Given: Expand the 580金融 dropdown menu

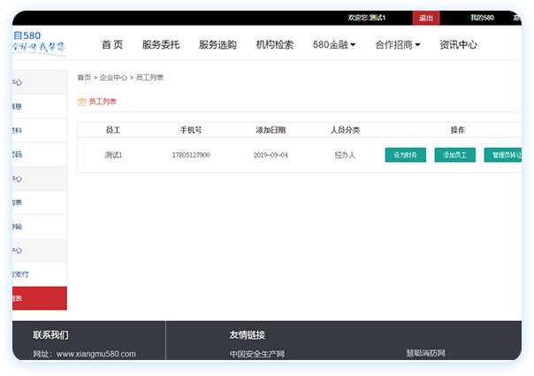Looking at the screenshot, I should pyautogui.click(x=334, y=45).
